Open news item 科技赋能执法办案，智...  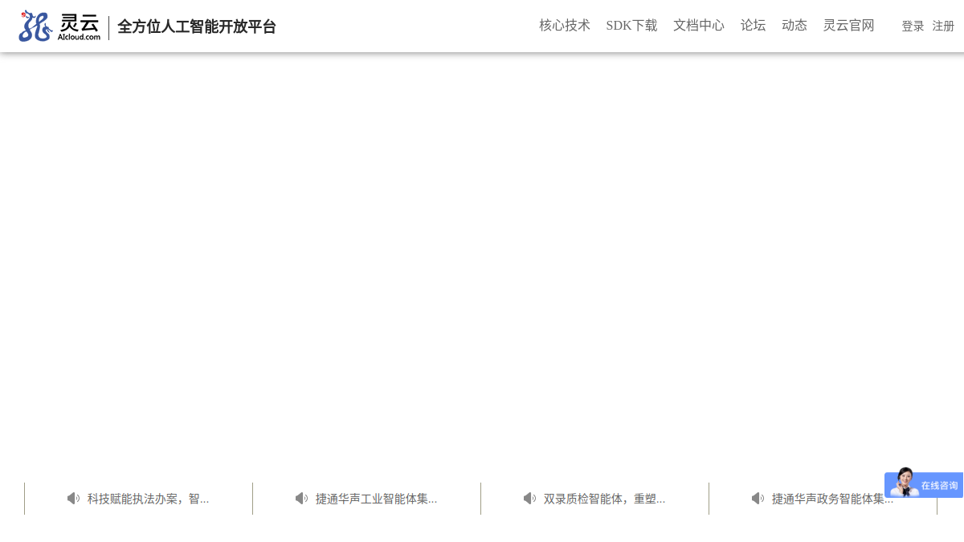(x=149, y=499)
